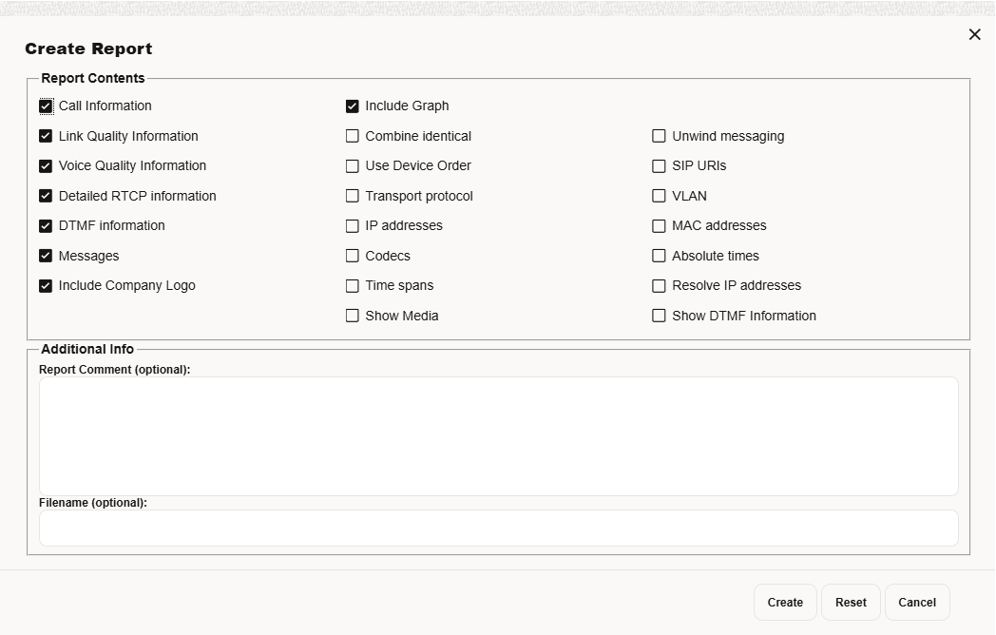Enable the Codecs checkbox
Viewport: 996px width, 635px height.
click(353, 256)
